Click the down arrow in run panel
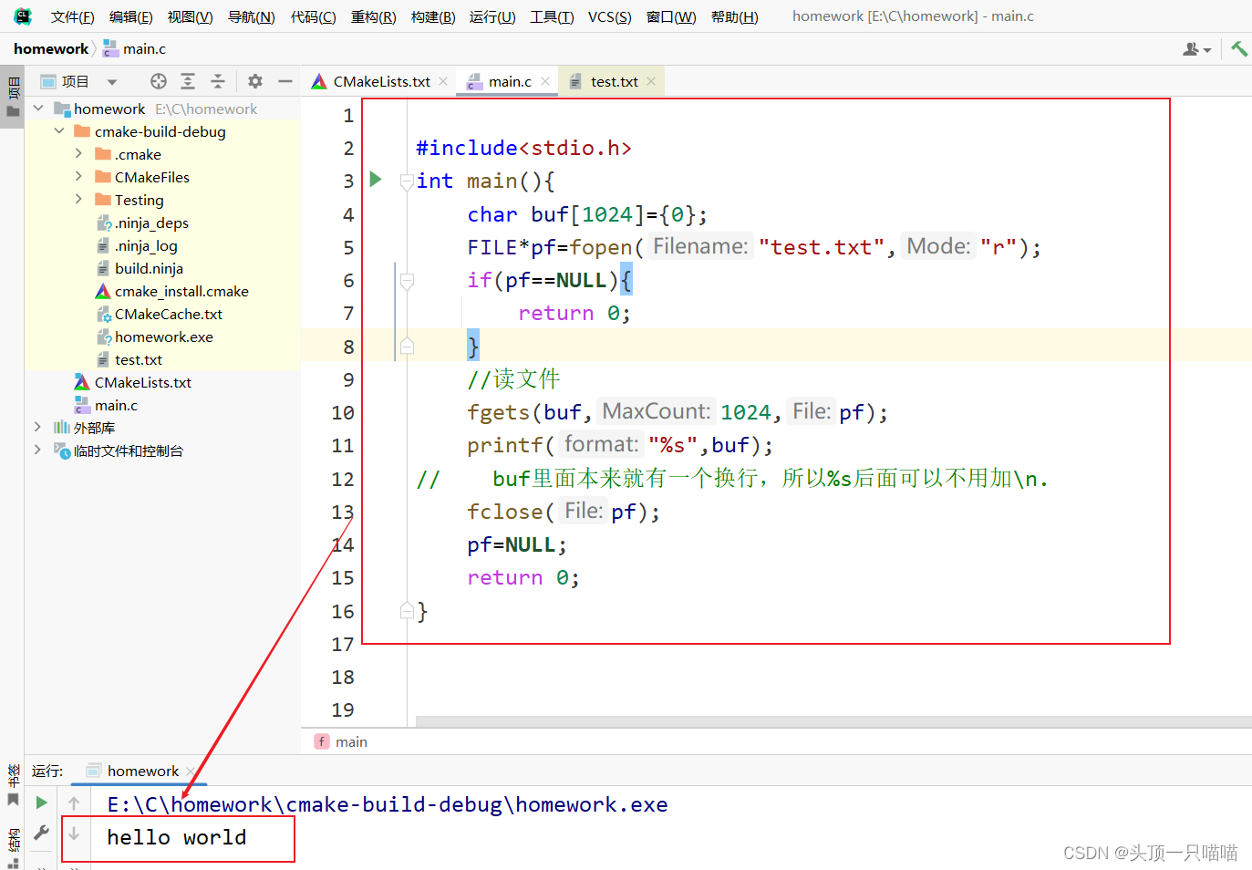1252x870 pixels. (x=74, y=834)
